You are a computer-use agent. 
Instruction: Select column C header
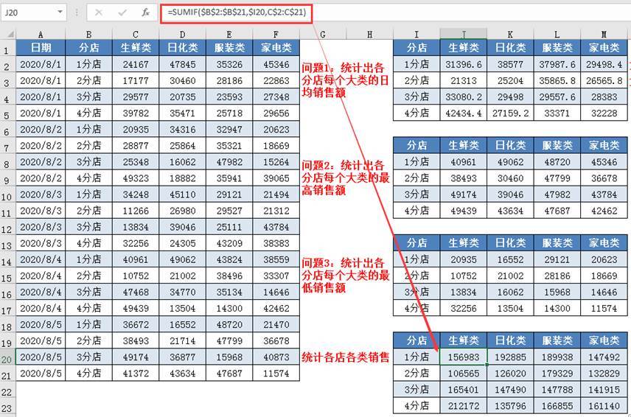pos(136,35)
